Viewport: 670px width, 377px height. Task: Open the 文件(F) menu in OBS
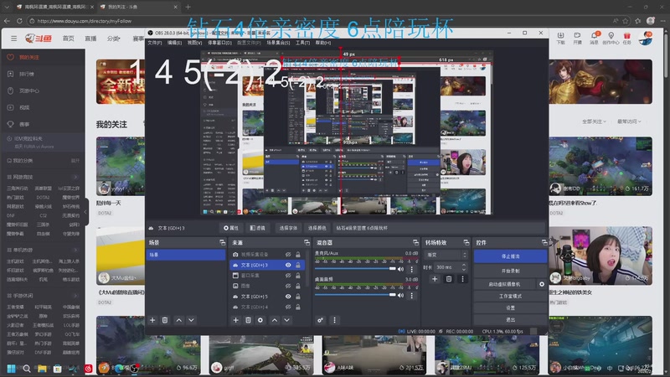[154, 43]
